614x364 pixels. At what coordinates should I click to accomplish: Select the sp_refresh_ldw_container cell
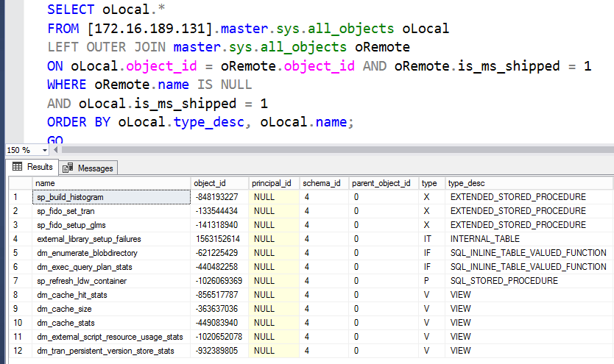pos(111,281)
